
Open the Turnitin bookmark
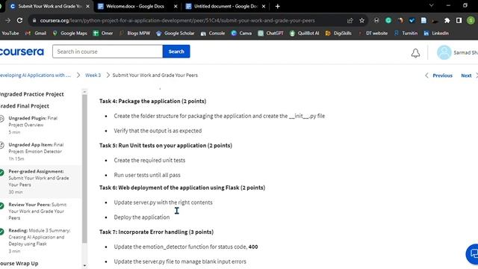click(406, 33)
